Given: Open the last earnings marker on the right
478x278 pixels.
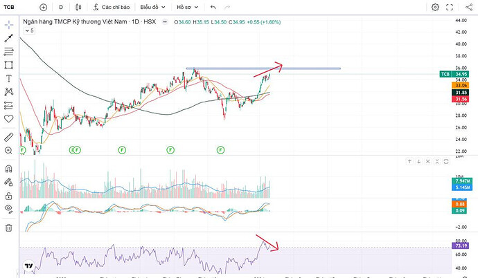Looking at the screenshot, I should tap(221, 150).
